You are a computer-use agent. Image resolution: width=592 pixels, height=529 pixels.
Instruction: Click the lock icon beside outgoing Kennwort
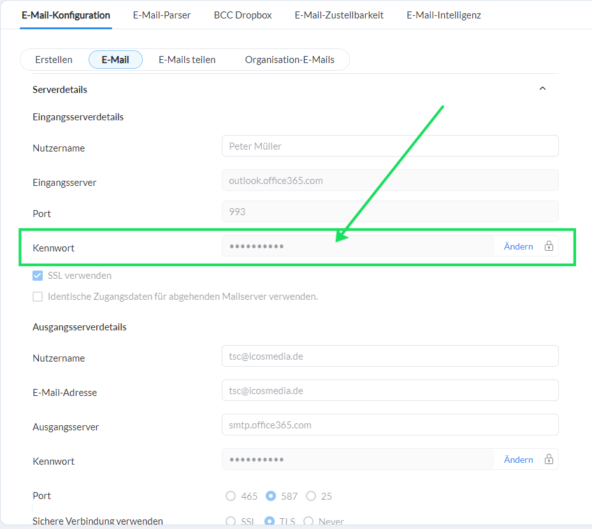pyautogui.click(x=549, y=459)
